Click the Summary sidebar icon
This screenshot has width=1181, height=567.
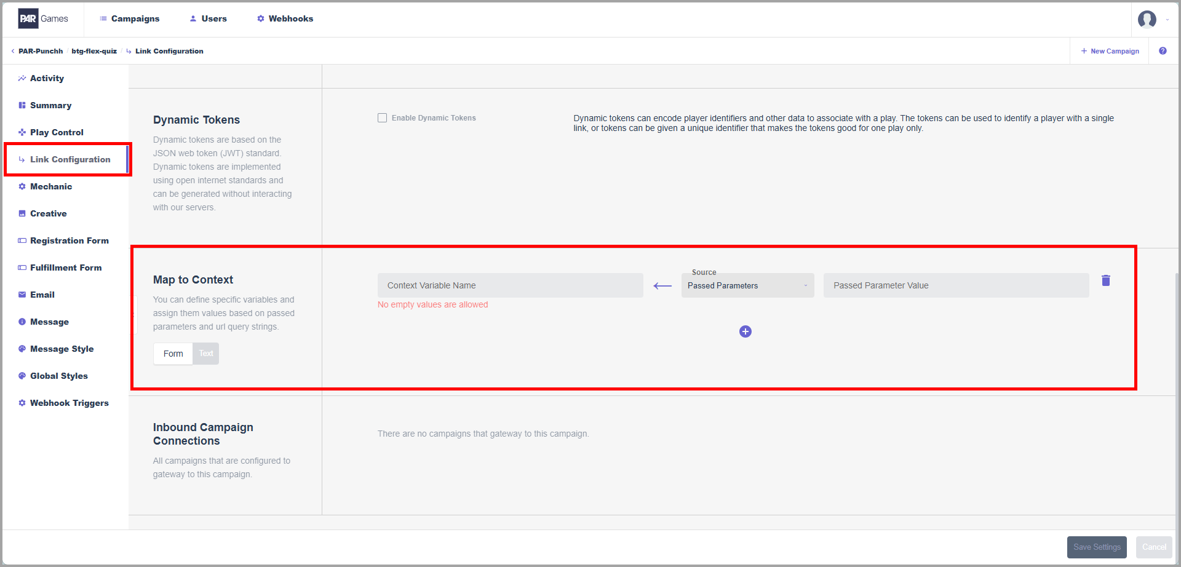pos(22,105)
